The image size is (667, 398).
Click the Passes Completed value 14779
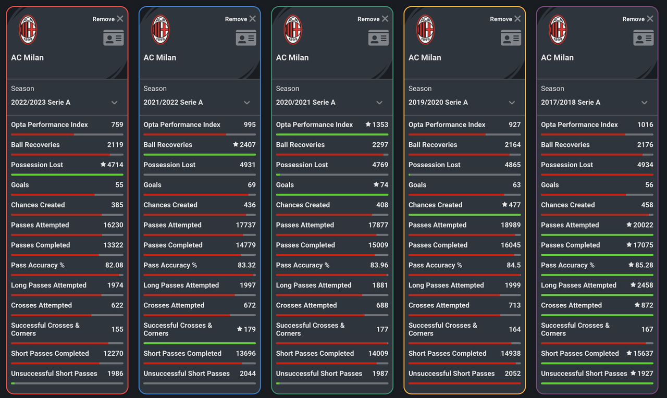pos(246,245)
